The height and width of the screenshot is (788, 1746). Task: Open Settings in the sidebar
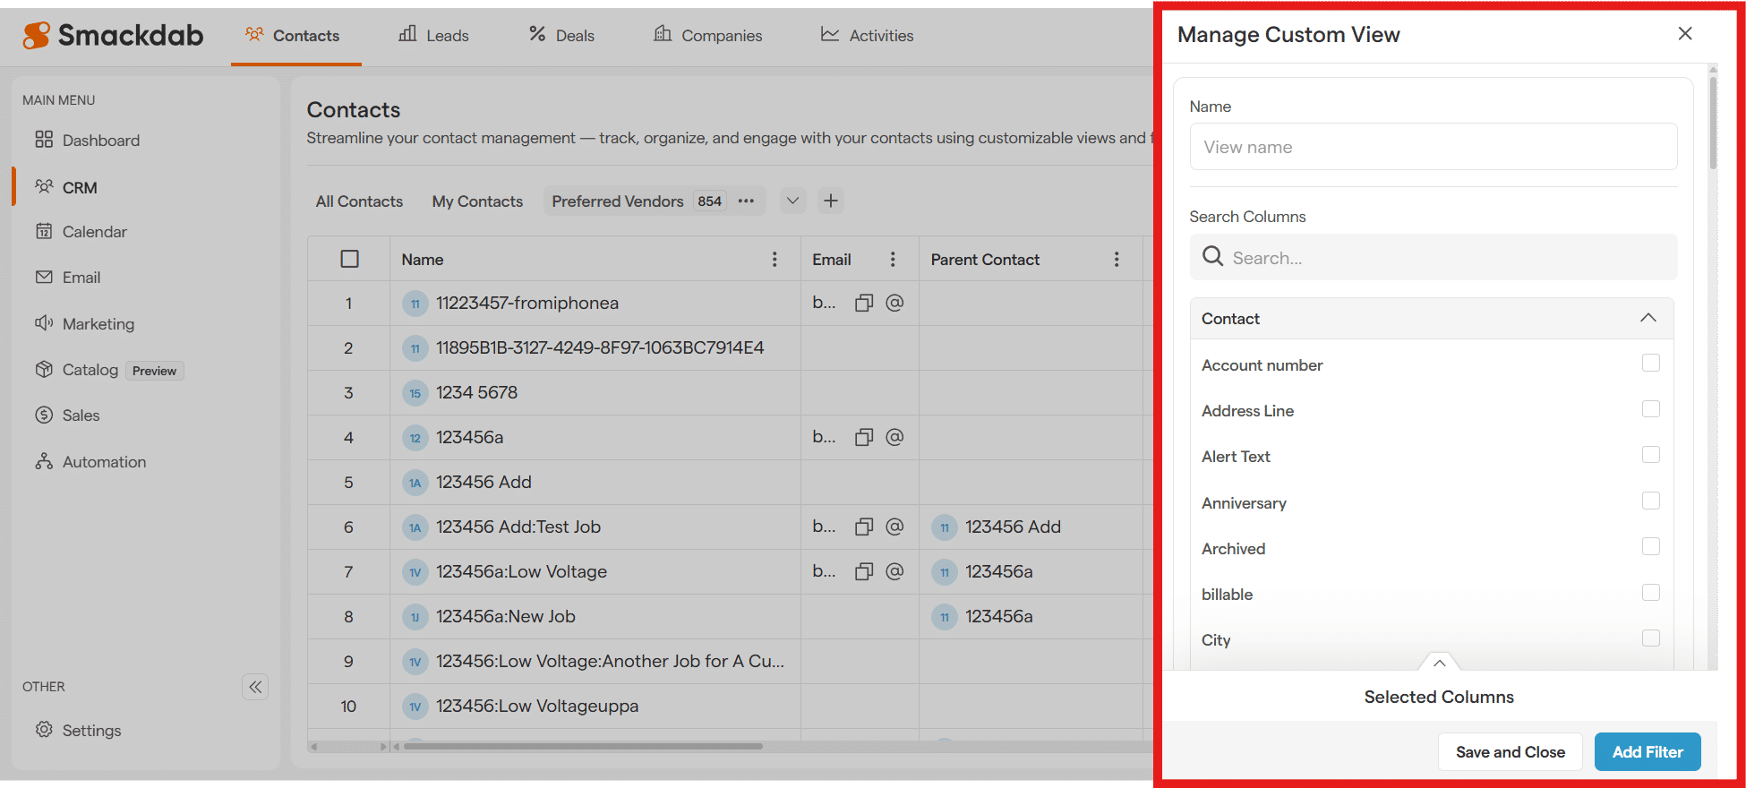point(79,731)
